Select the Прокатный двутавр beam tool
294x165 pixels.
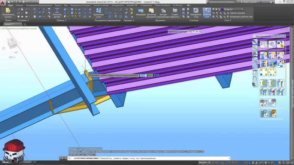point(57,13)
